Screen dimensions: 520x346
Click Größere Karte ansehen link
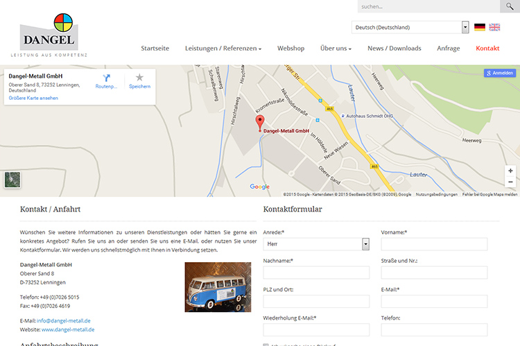(33, 98)
